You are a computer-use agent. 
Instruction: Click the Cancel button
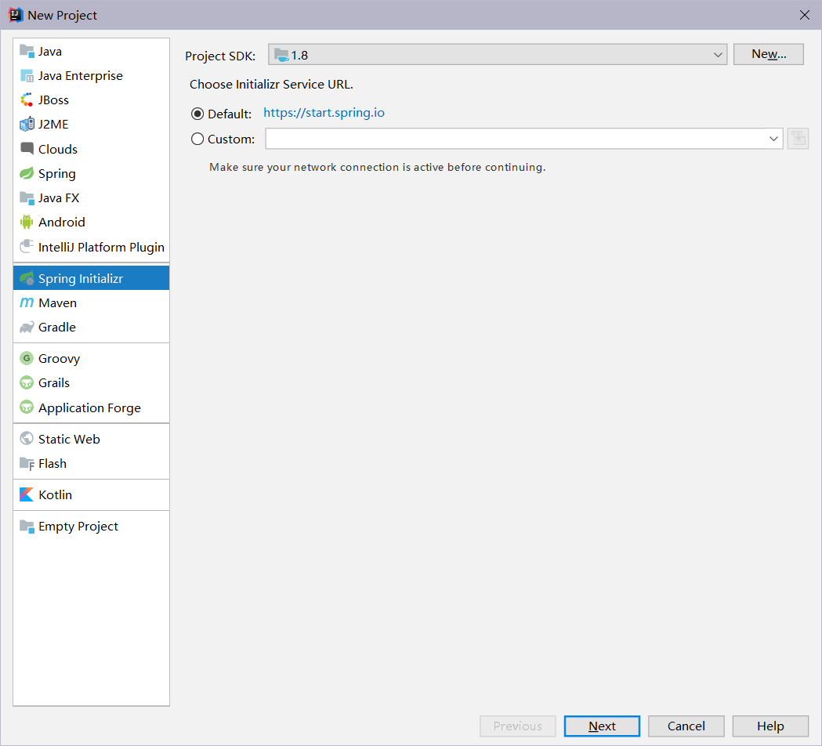point(686,726)
